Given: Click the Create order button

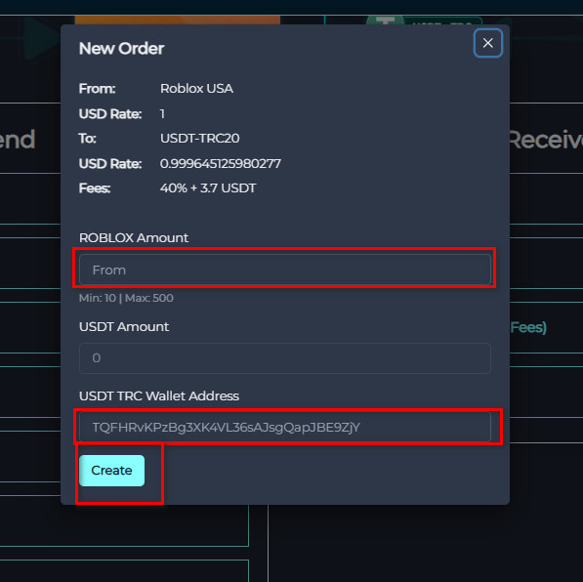Looking at the screenshot, I should tap(111, 471).
